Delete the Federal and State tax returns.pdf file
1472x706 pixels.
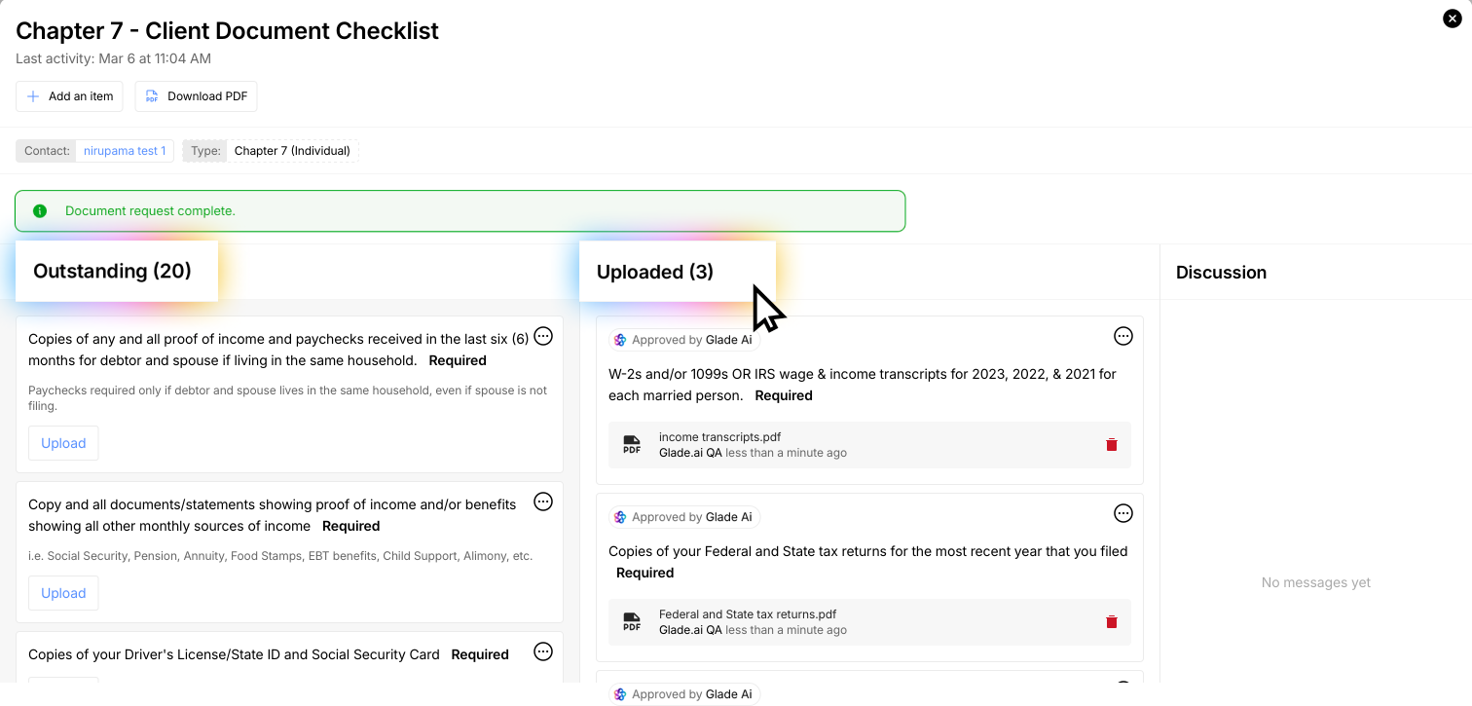pyautogui.click(x=1112, y=622)
